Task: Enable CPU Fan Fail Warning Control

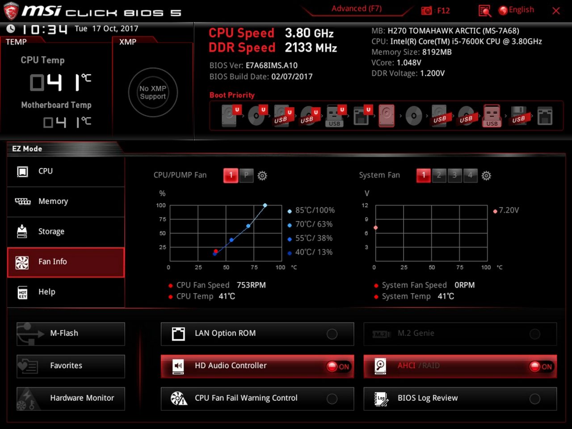Action: point(332,399)
